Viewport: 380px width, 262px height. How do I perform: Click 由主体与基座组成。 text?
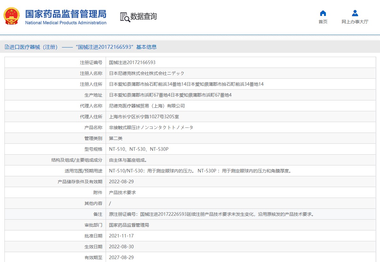pyautogui.click(x=128, y=160)
